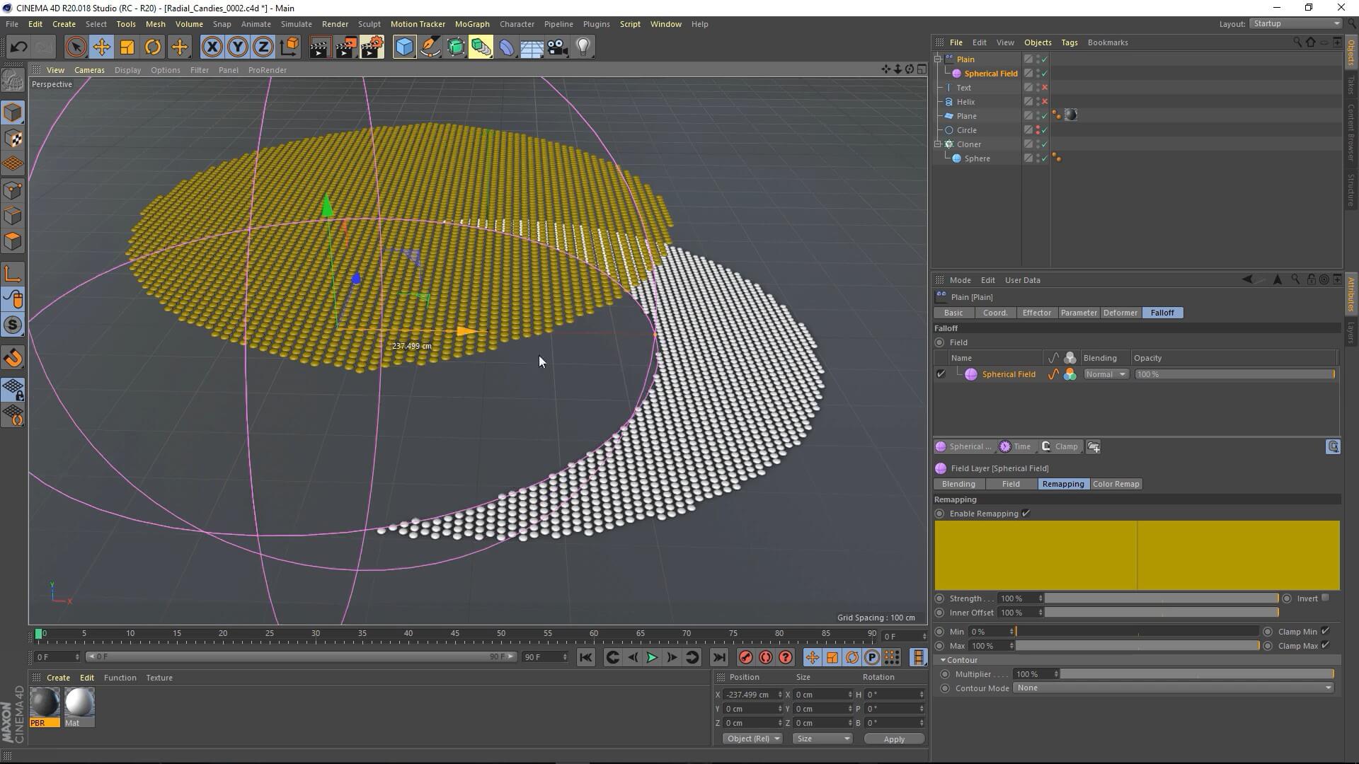
Task: Select the Move tool in top toolbar
Action: [x=101, y=47]
